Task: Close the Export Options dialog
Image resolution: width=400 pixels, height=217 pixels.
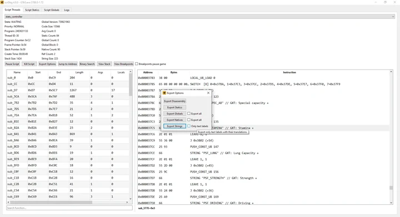Action: pyautogui.click(x=208, y=93)
